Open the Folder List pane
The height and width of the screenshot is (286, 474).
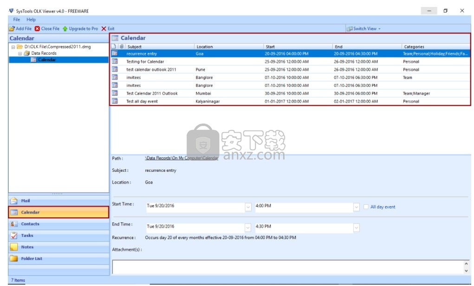tap(58, 259)
